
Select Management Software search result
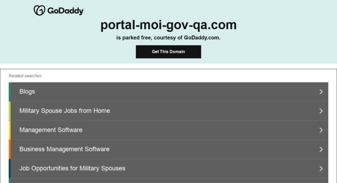pos(169,130)
